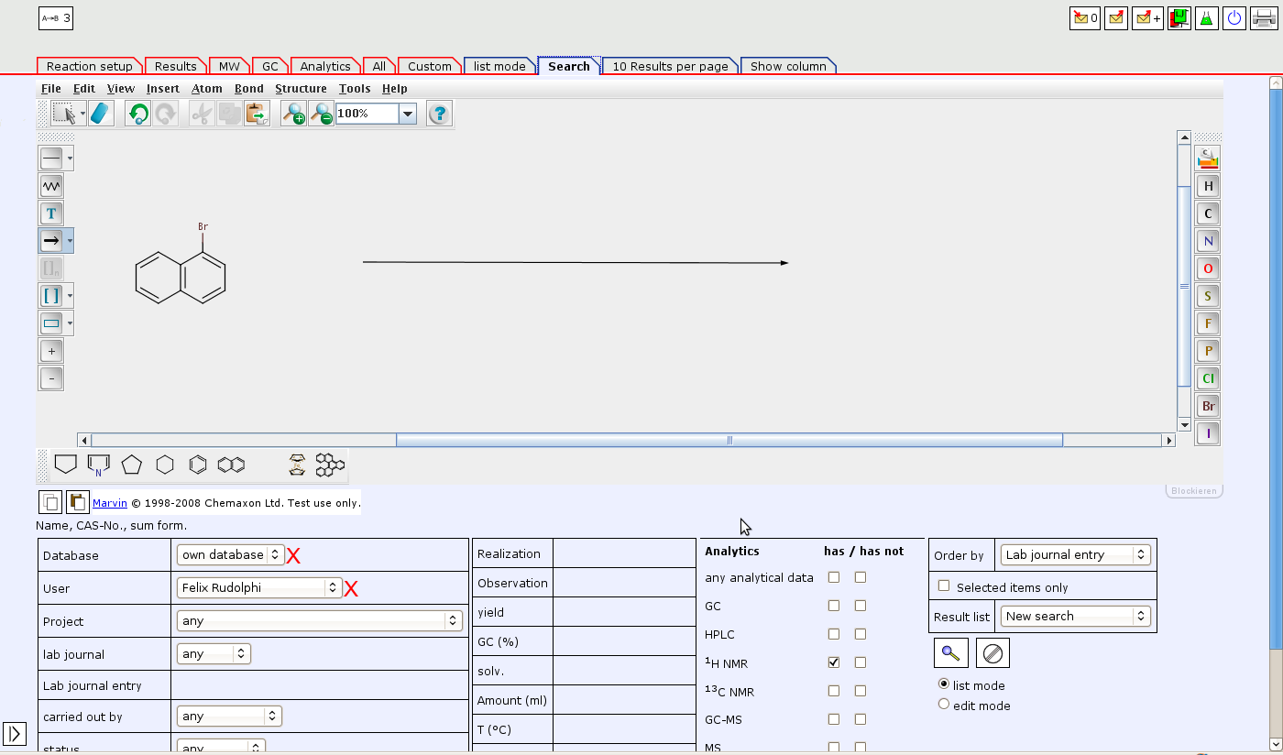
Task: Click the paste structure icon beside Marvin link
Action: [77, 502]
